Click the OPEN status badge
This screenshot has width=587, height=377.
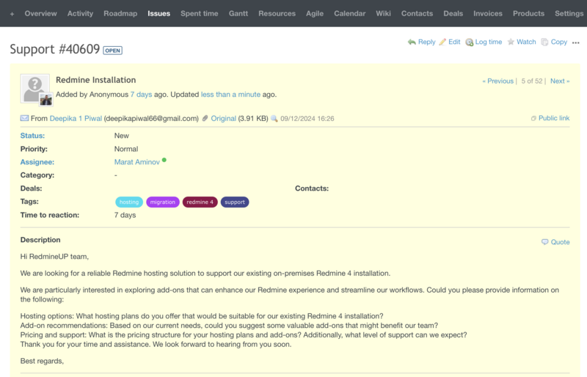point(113,51)
